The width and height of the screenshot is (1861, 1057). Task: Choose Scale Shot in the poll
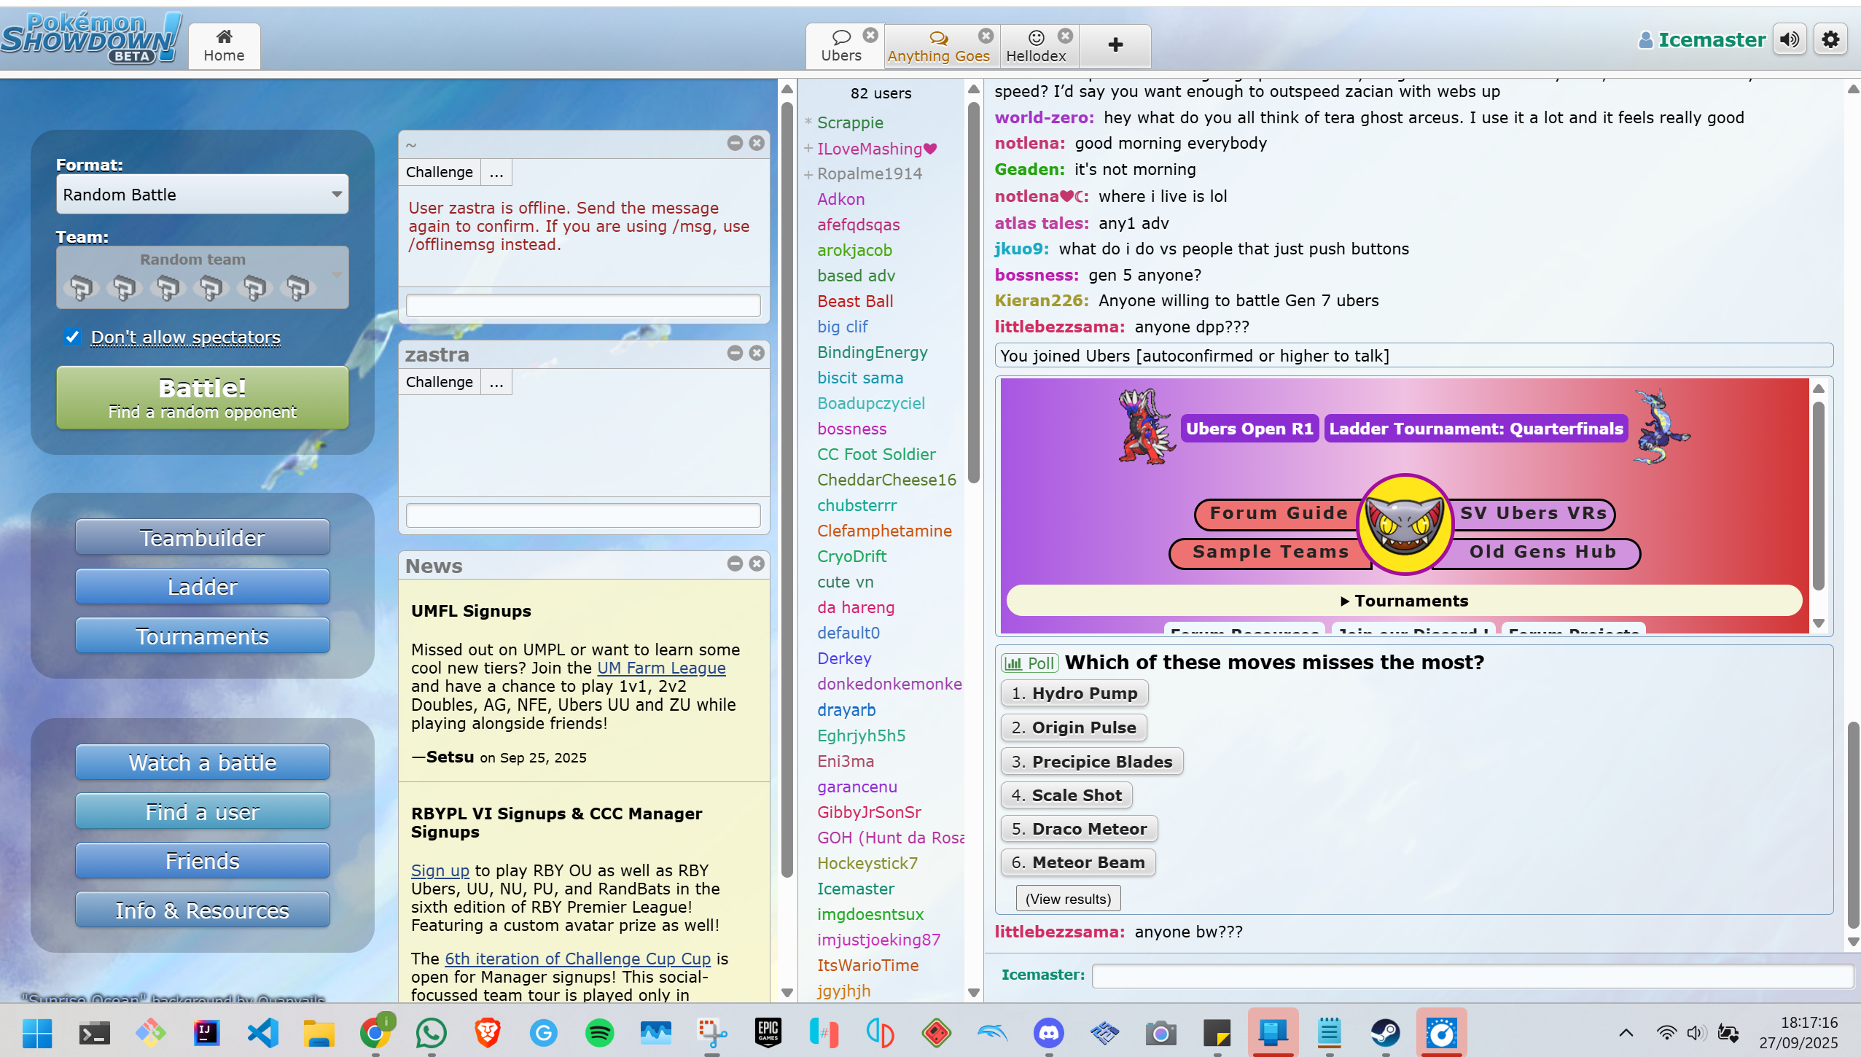coord(1066,795)
